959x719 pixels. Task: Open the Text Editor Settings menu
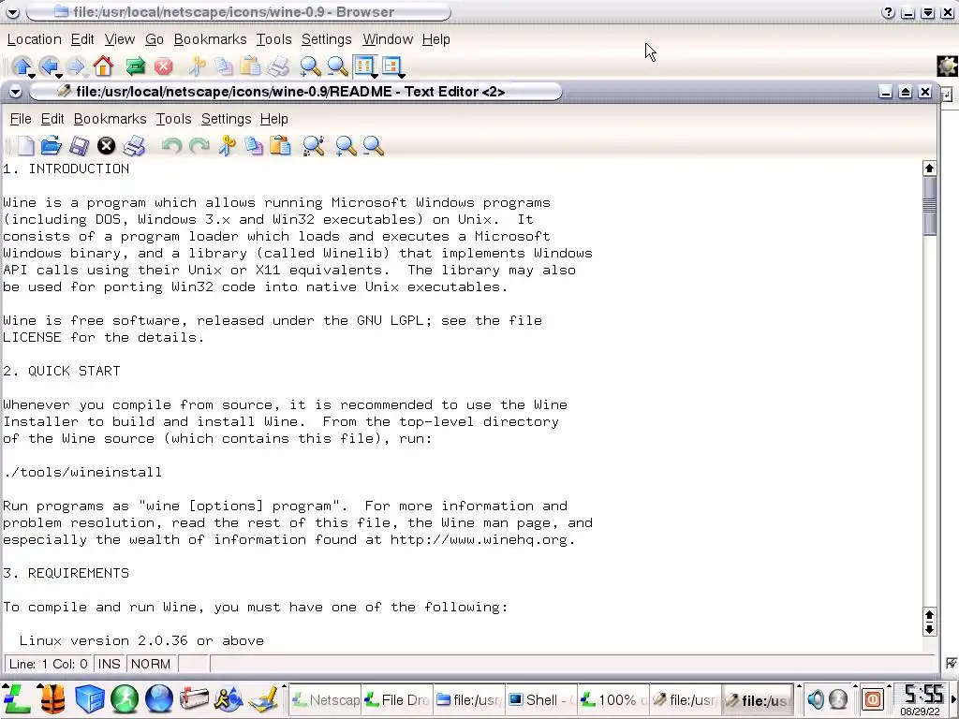pos(226,119)
